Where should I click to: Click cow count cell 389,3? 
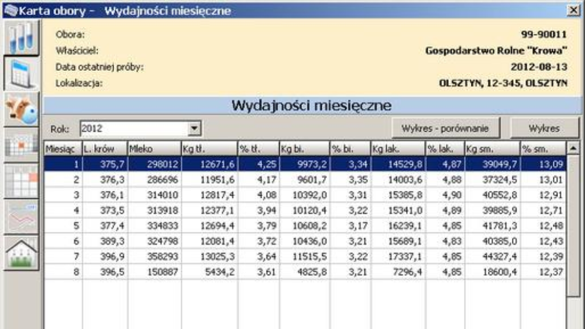coord(105,241)
